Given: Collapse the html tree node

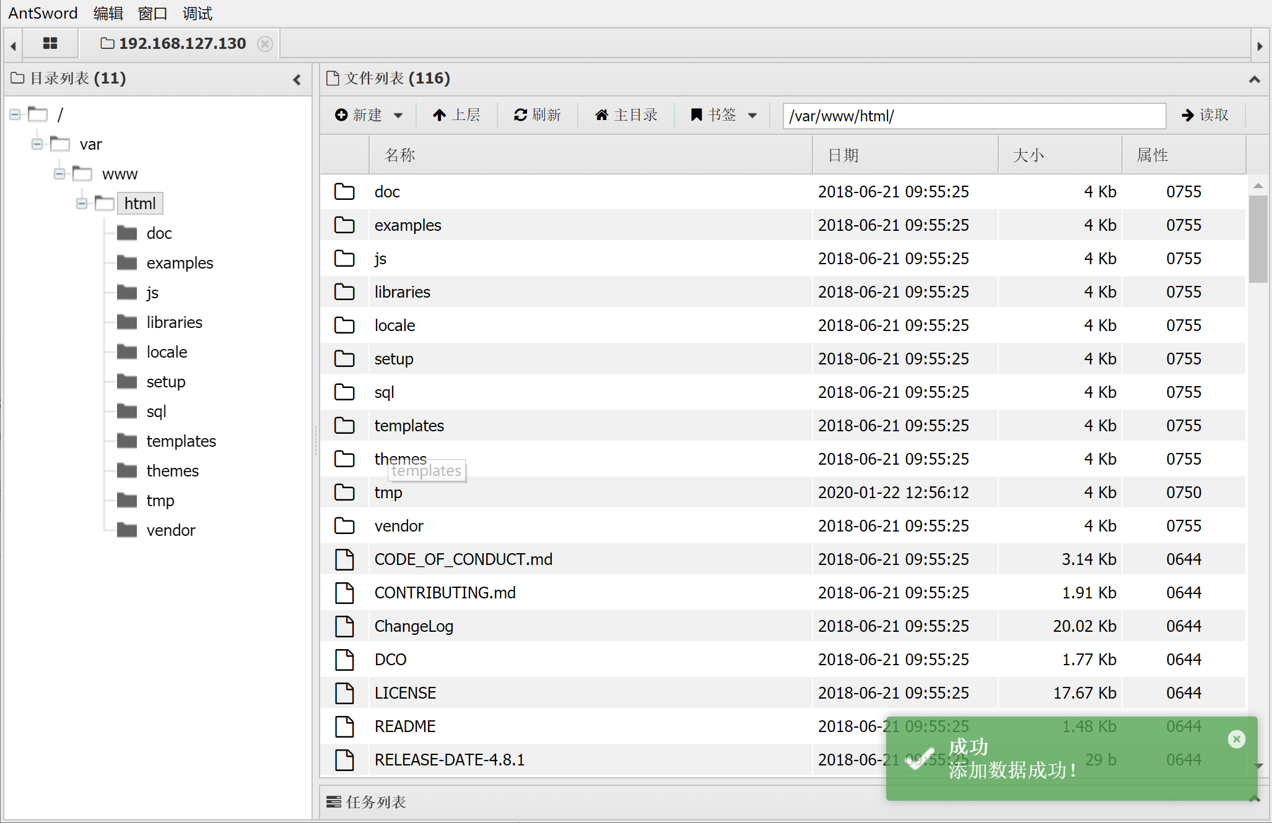Looking at the screenshot, I should (82, 204).
